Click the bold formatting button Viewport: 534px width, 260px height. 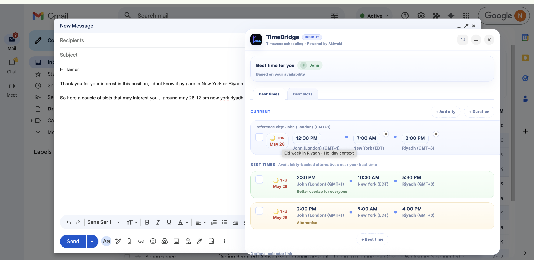[x=147, y=222]
